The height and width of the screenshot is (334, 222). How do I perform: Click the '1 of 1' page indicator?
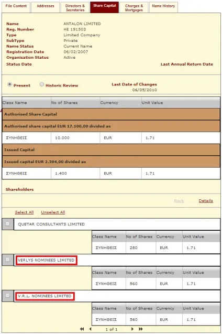(112, 329)
